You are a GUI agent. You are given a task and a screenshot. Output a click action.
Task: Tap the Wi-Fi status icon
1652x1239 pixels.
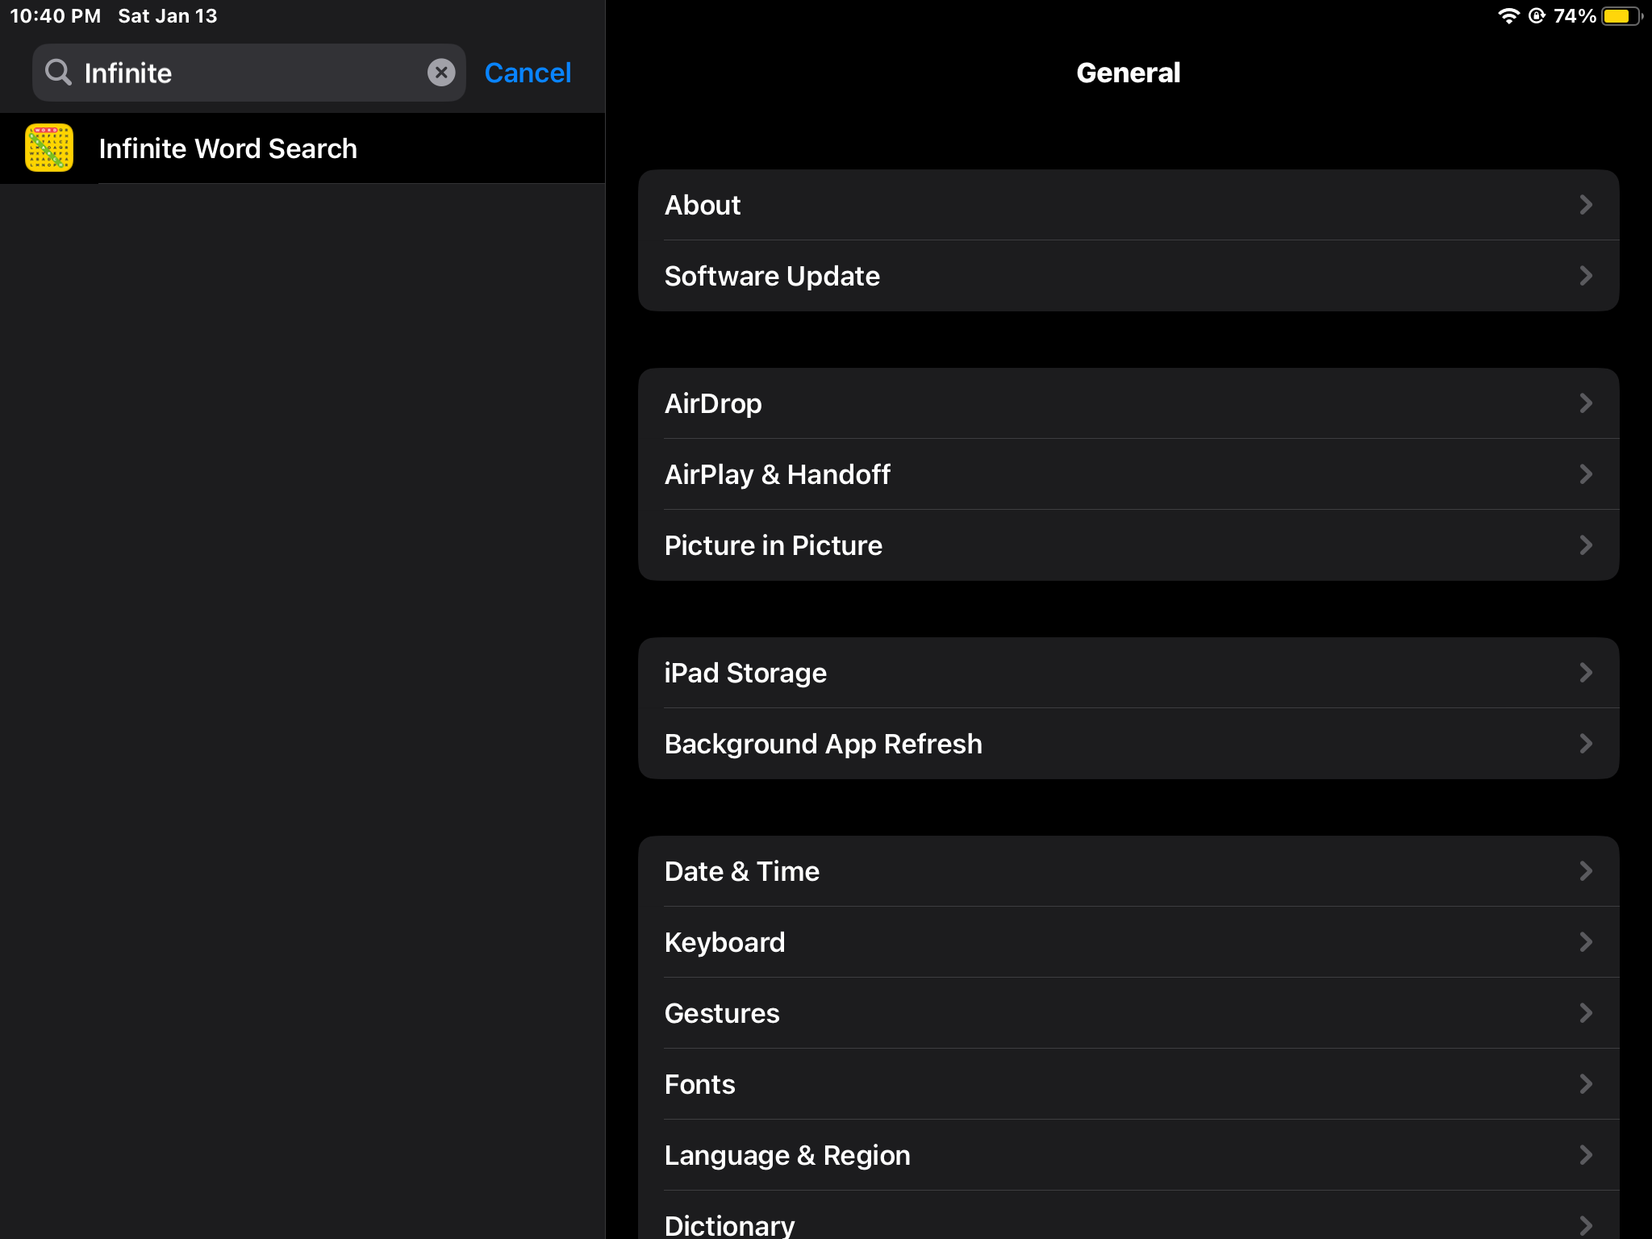(x=1508, y=16)
